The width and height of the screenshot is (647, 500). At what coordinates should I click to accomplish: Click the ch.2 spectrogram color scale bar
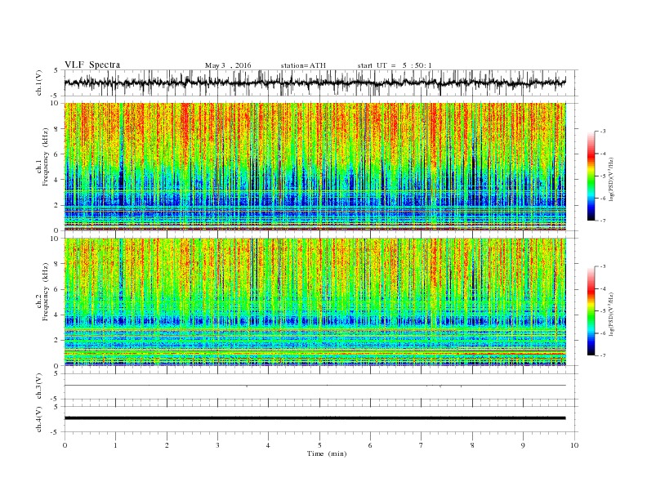[591, 311]
